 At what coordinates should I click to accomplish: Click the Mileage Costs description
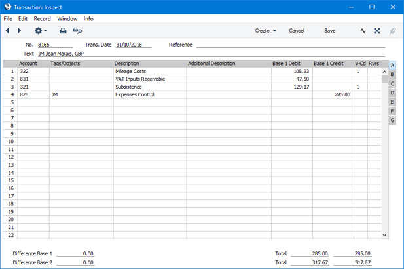(x=131, y=72)
